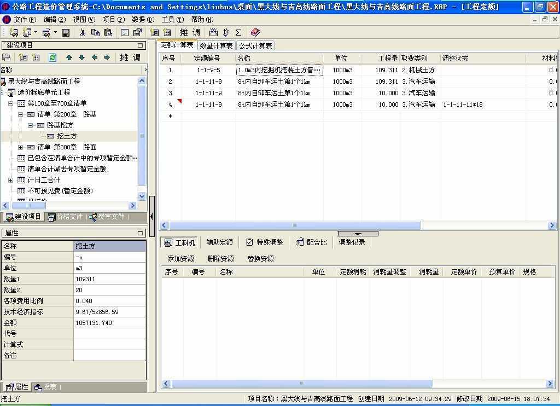Switch to 特殊调整 tab
The height and width of the screenshot is (406, 560).
(x=265, y=242)
